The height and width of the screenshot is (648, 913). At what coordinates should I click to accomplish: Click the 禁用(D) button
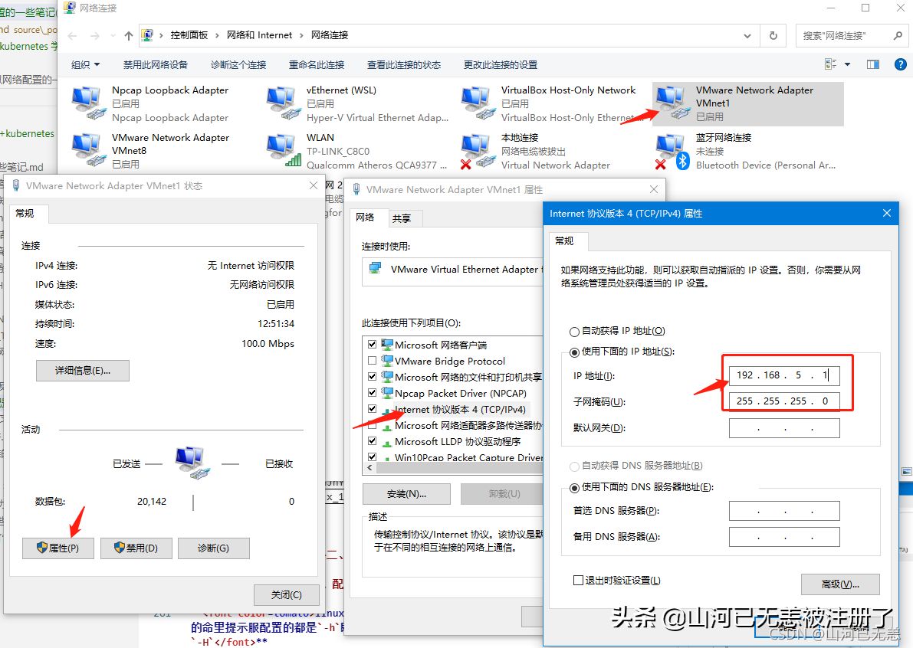pos(136,548)
